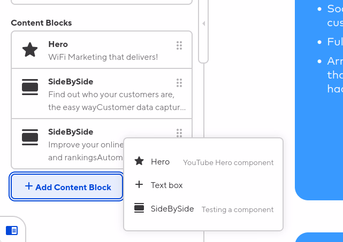Choose Hero 'YouTube Hero component' from the menu

[x=203, y=162]
